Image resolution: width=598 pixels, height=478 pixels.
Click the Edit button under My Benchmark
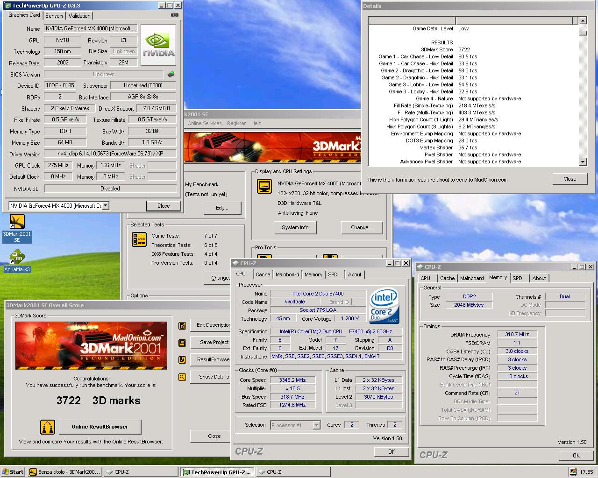222,208
